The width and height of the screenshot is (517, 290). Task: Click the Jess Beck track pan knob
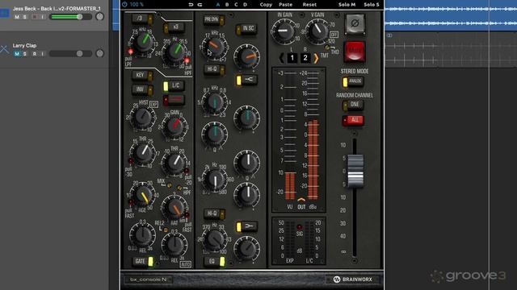pyautogui.click(x=99, y=16)
